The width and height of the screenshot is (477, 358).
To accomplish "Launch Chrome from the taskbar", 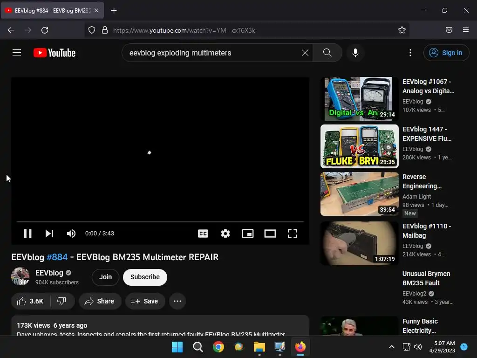I will pyautogui.click(x=218, y=347).
